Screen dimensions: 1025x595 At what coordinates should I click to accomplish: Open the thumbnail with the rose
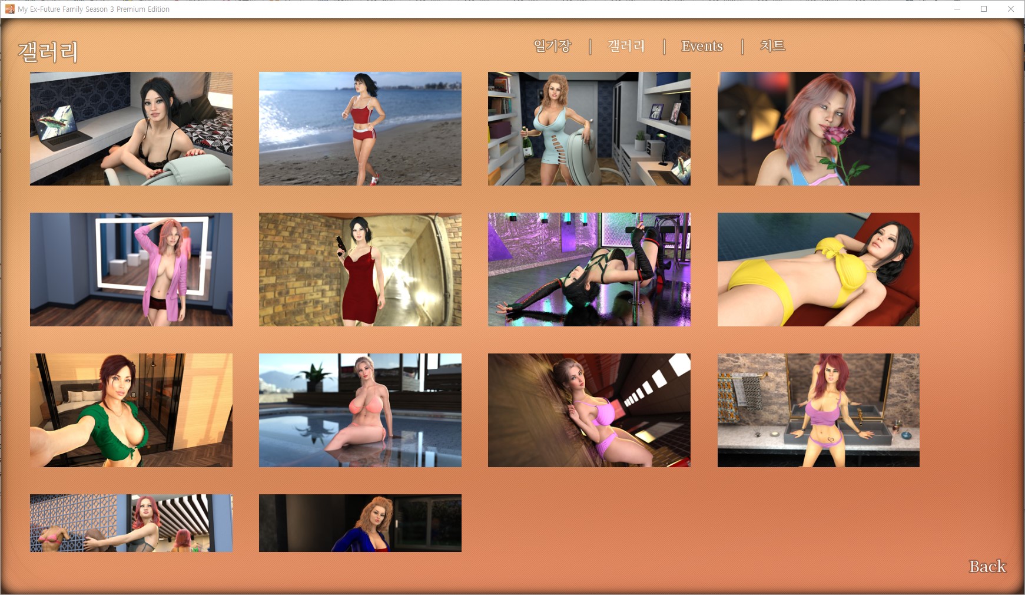point(818,129)
